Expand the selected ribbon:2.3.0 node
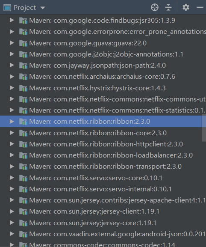Screen dimensions: 206x247 (12, 122)
